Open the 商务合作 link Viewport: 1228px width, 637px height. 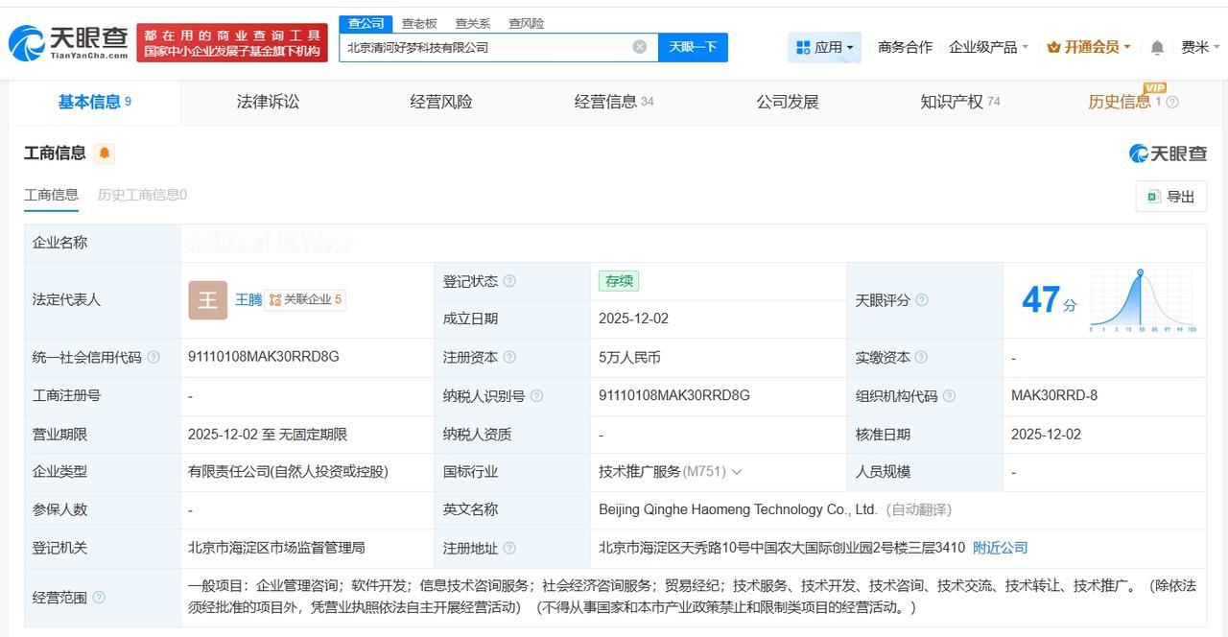click(x=905, y=47)
